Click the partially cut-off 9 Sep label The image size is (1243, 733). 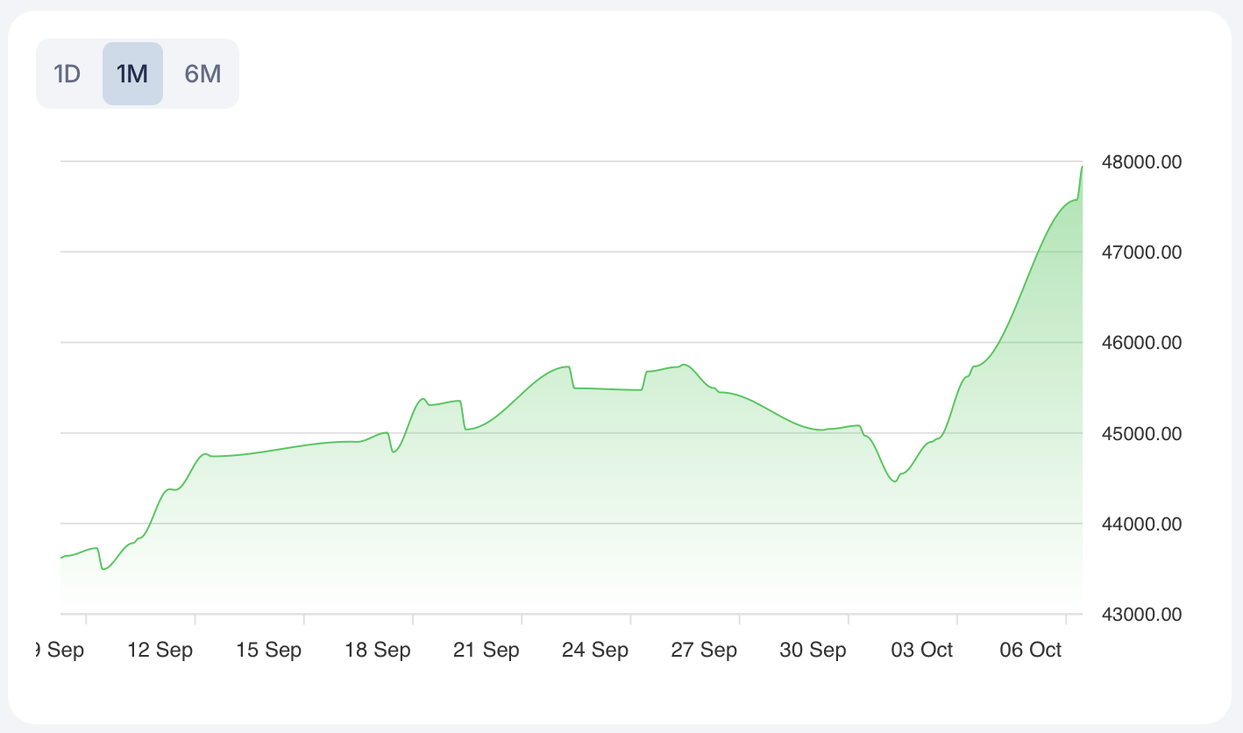60,651
